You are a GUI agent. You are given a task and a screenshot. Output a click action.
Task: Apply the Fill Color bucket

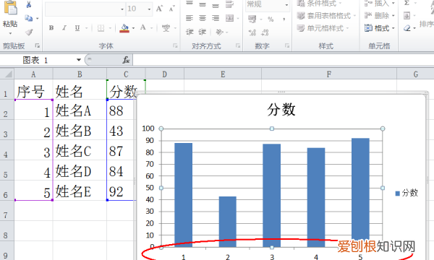[x=124, y=28]
